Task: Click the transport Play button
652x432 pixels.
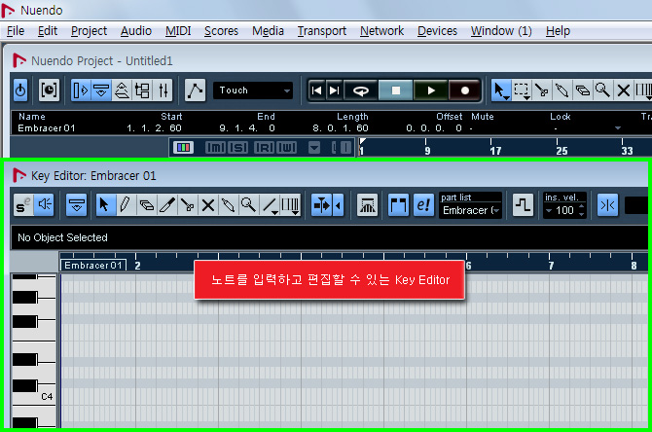Action: tap(431, 90)
